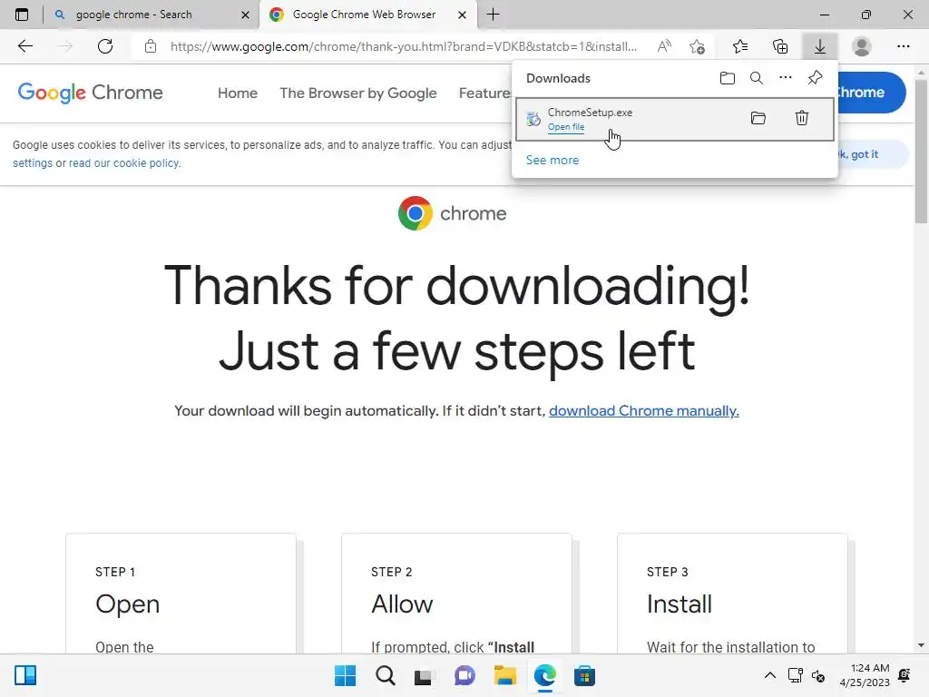The width and height of the screenshot is (929, 697).
Task: Go back to the previous page
Action: click(24, 46)
